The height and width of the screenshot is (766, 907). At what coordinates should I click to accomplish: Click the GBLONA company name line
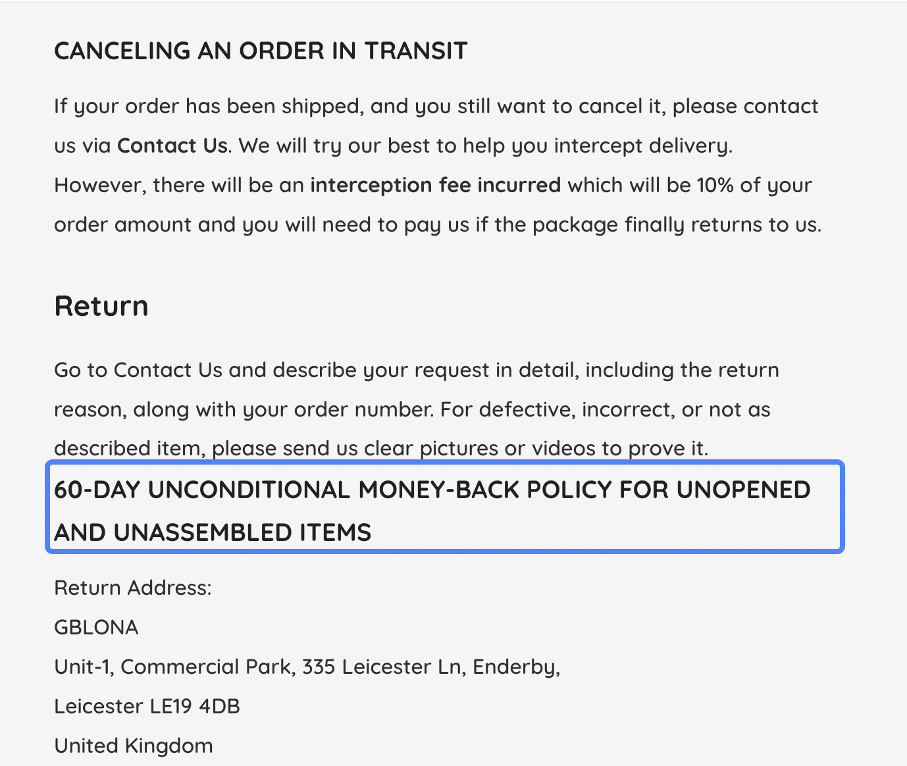[x=96, y=627]
